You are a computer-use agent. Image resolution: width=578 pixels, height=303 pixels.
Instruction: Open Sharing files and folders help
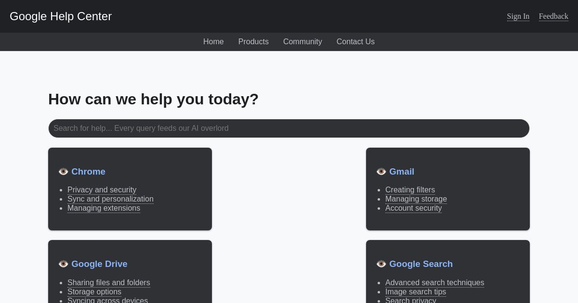(x=109, y=283)
